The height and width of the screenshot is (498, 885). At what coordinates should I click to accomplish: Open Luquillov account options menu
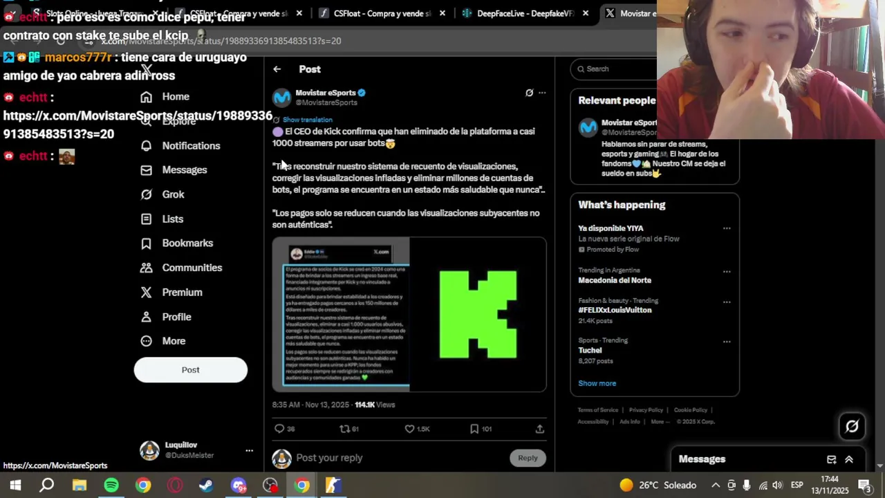(249, 450)
